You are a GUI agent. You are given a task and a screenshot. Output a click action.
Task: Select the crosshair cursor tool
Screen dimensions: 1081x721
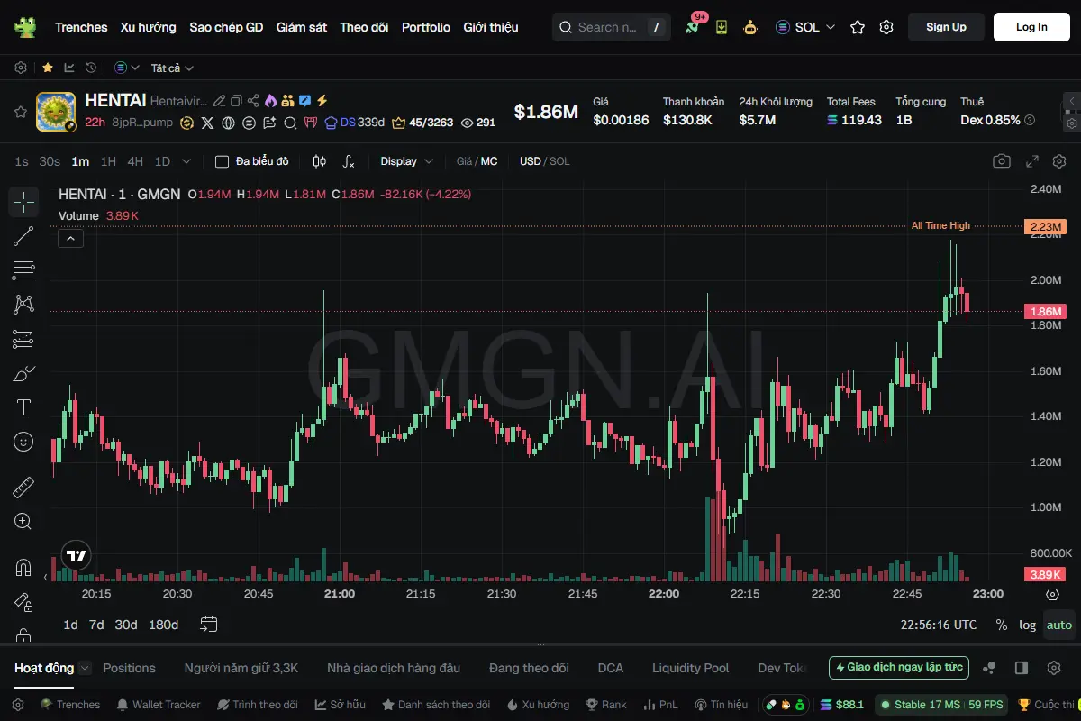23,202
